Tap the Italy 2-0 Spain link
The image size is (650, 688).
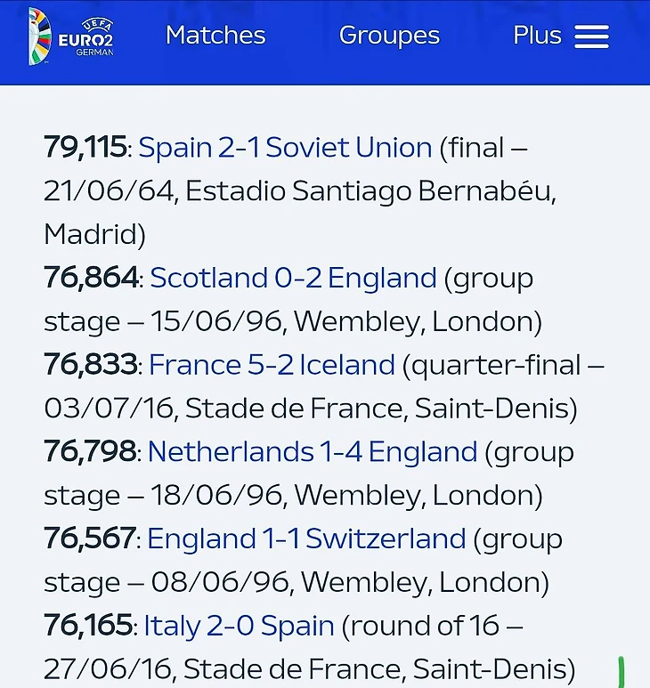click(239, 626)
